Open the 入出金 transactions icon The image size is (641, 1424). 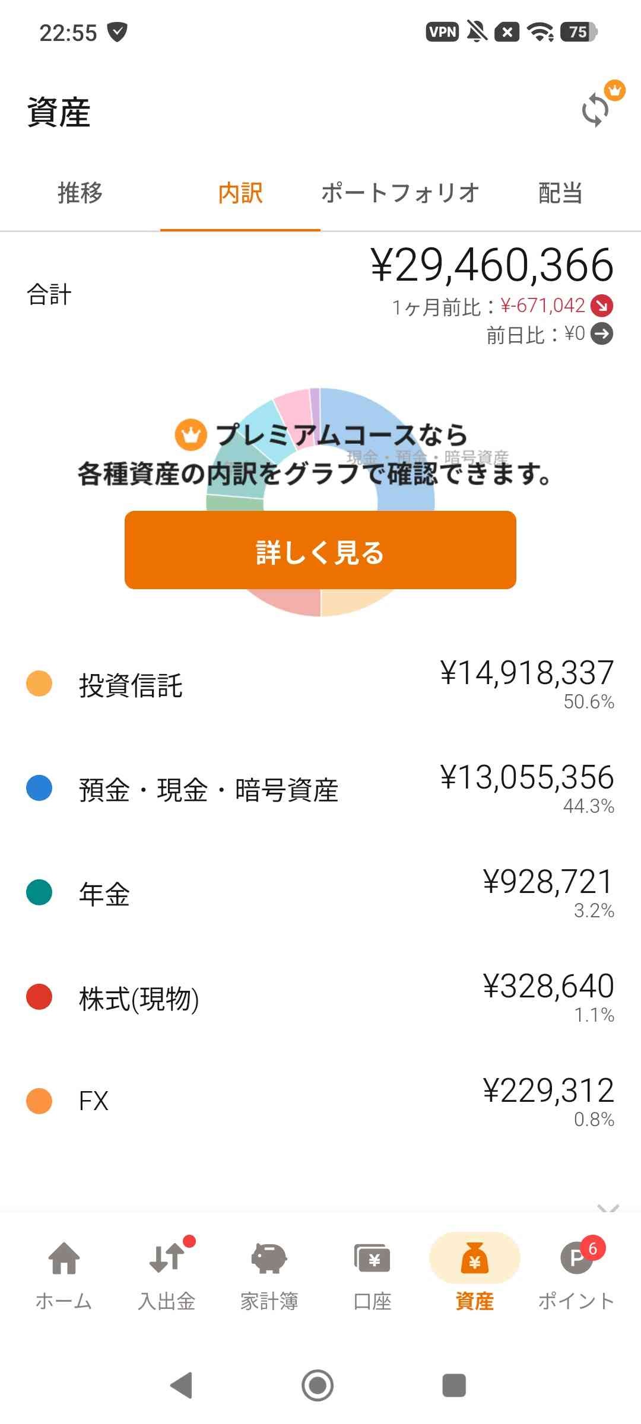167,1258
